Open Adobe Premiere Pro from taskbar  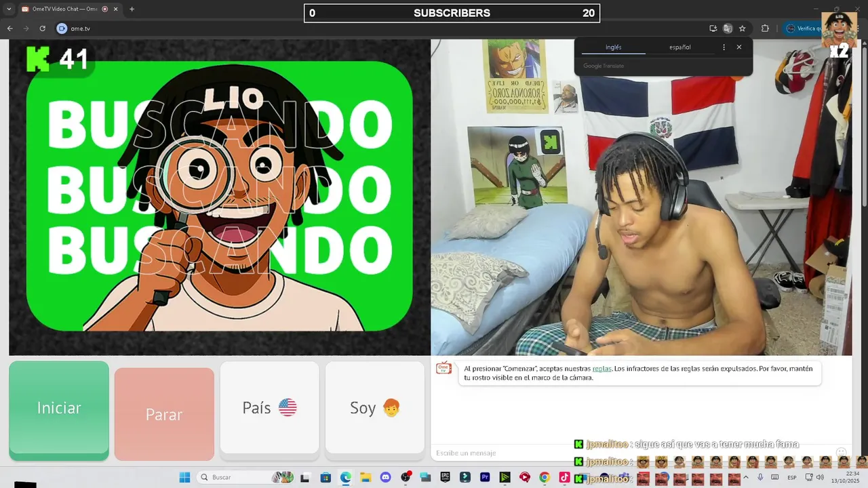tap(485, 477)
